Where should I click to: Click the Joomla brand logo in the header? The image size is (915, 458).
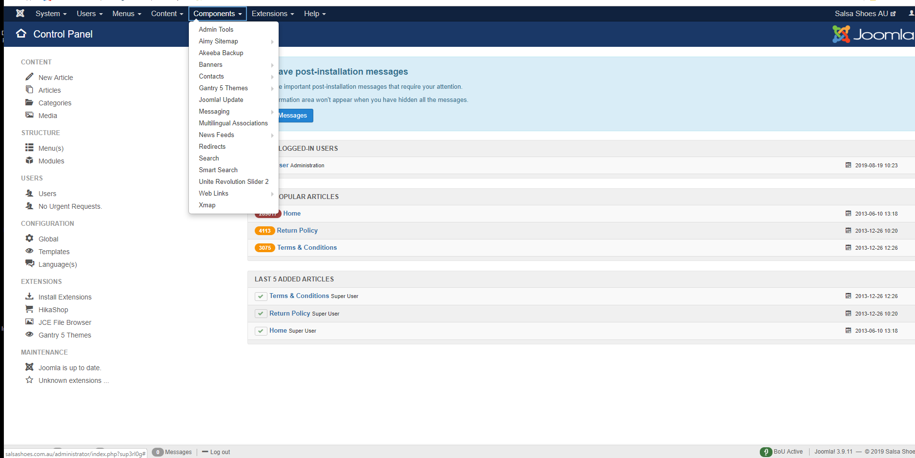pyautogui.click(x=873, y=34)
